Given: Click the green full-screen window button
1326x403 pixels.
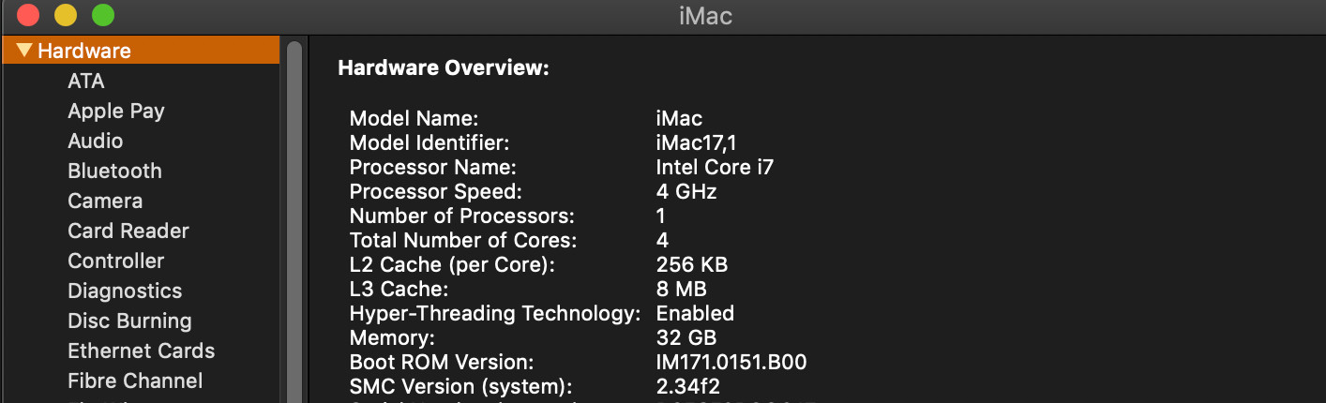Looking at the screenshot, I should pyautogui.click(x=103, y=16).
